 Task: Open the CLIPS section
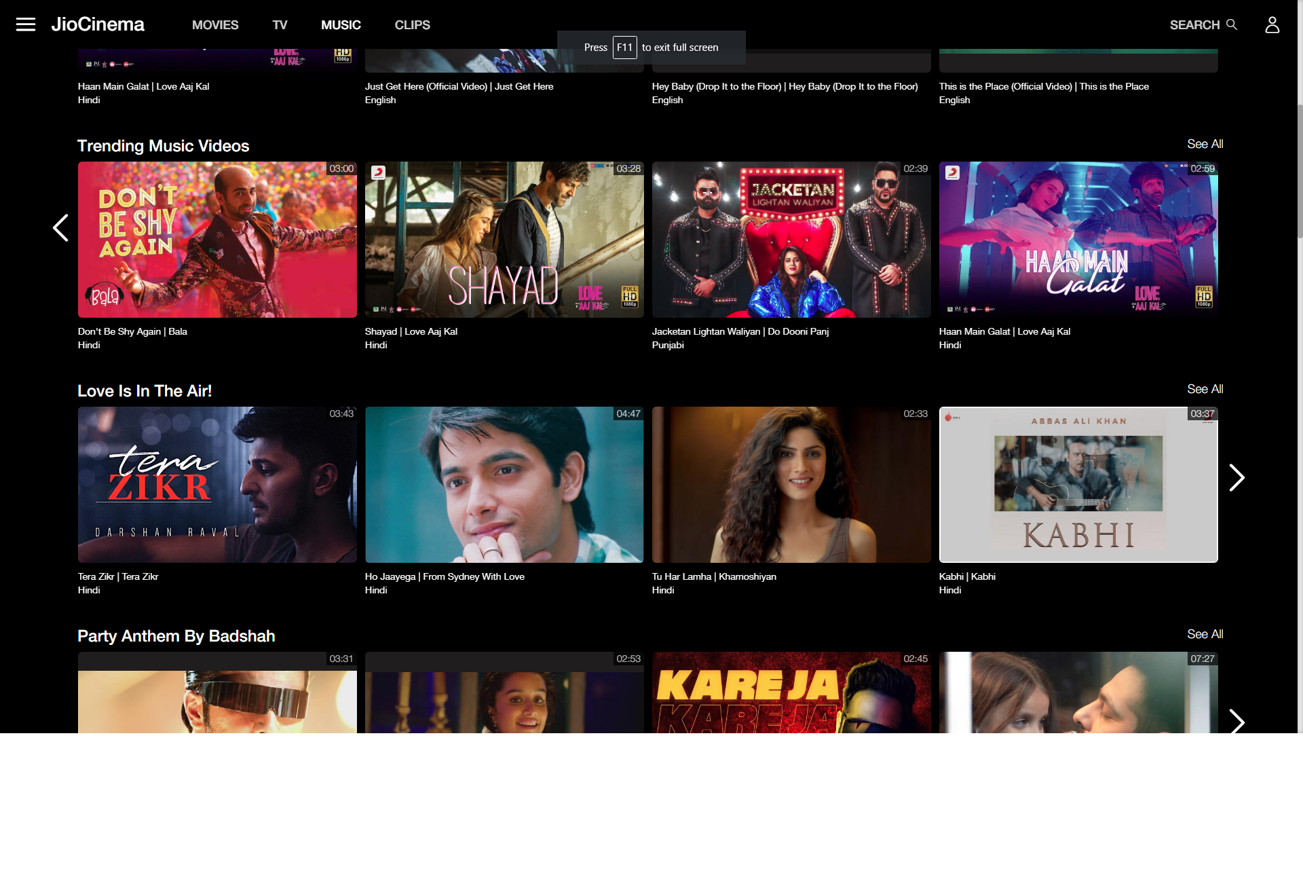tap(413, 25)
